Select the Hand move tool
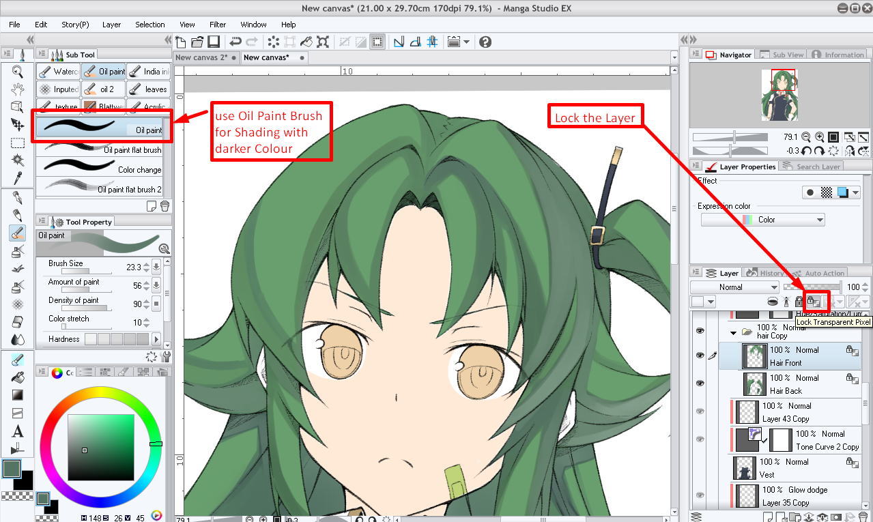Viewport: 873px width, 522px height. tap(18, 89)
